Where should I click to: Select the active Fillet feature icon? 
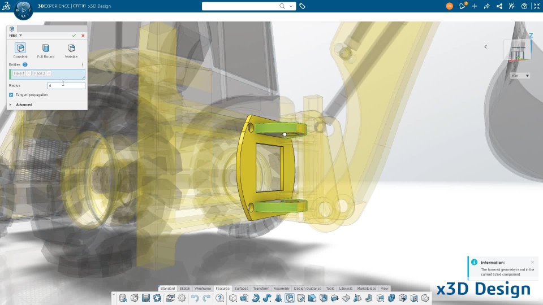[290, 298]
